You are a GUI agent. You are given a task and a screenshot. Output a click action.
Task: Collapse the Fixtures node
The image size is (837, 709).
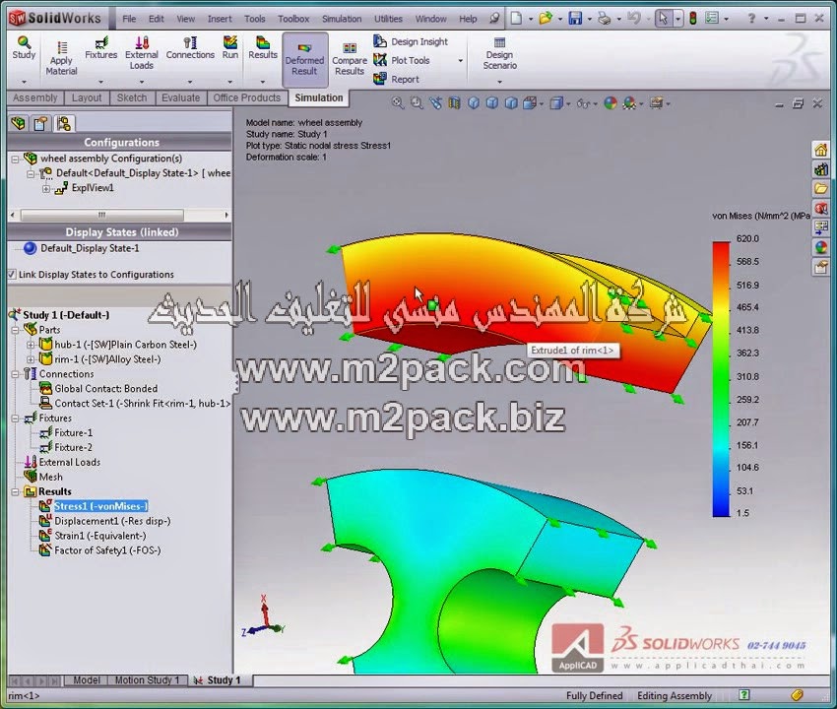point(16,419)
